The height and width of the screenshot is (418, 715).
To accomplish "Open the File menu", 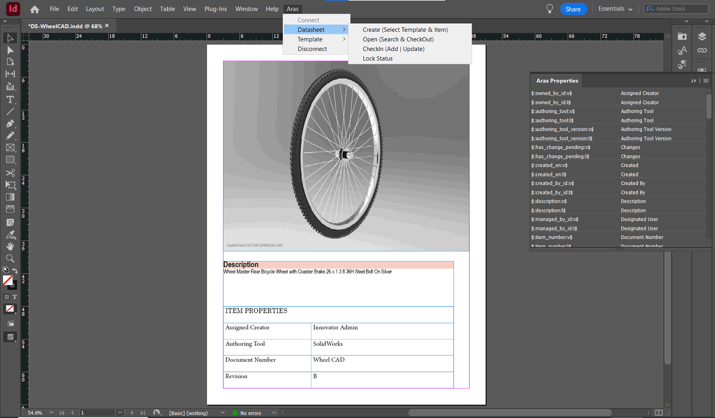I will (x=55, y=9).
